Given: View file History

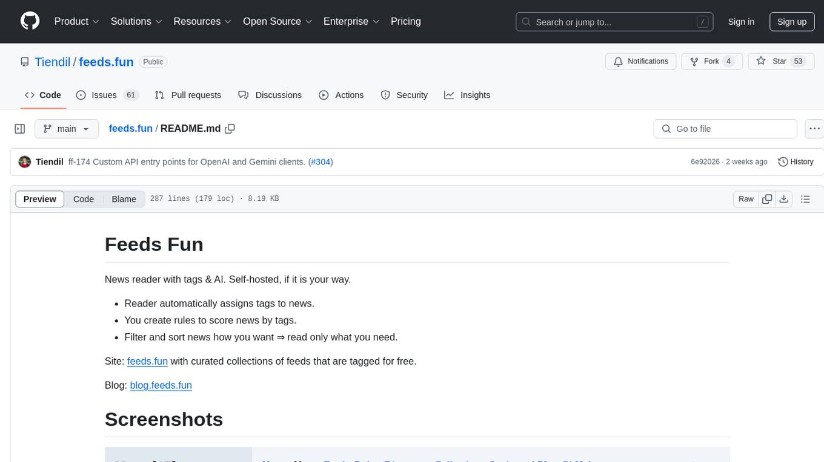Looking at the screenshot, I should (796, 162).
